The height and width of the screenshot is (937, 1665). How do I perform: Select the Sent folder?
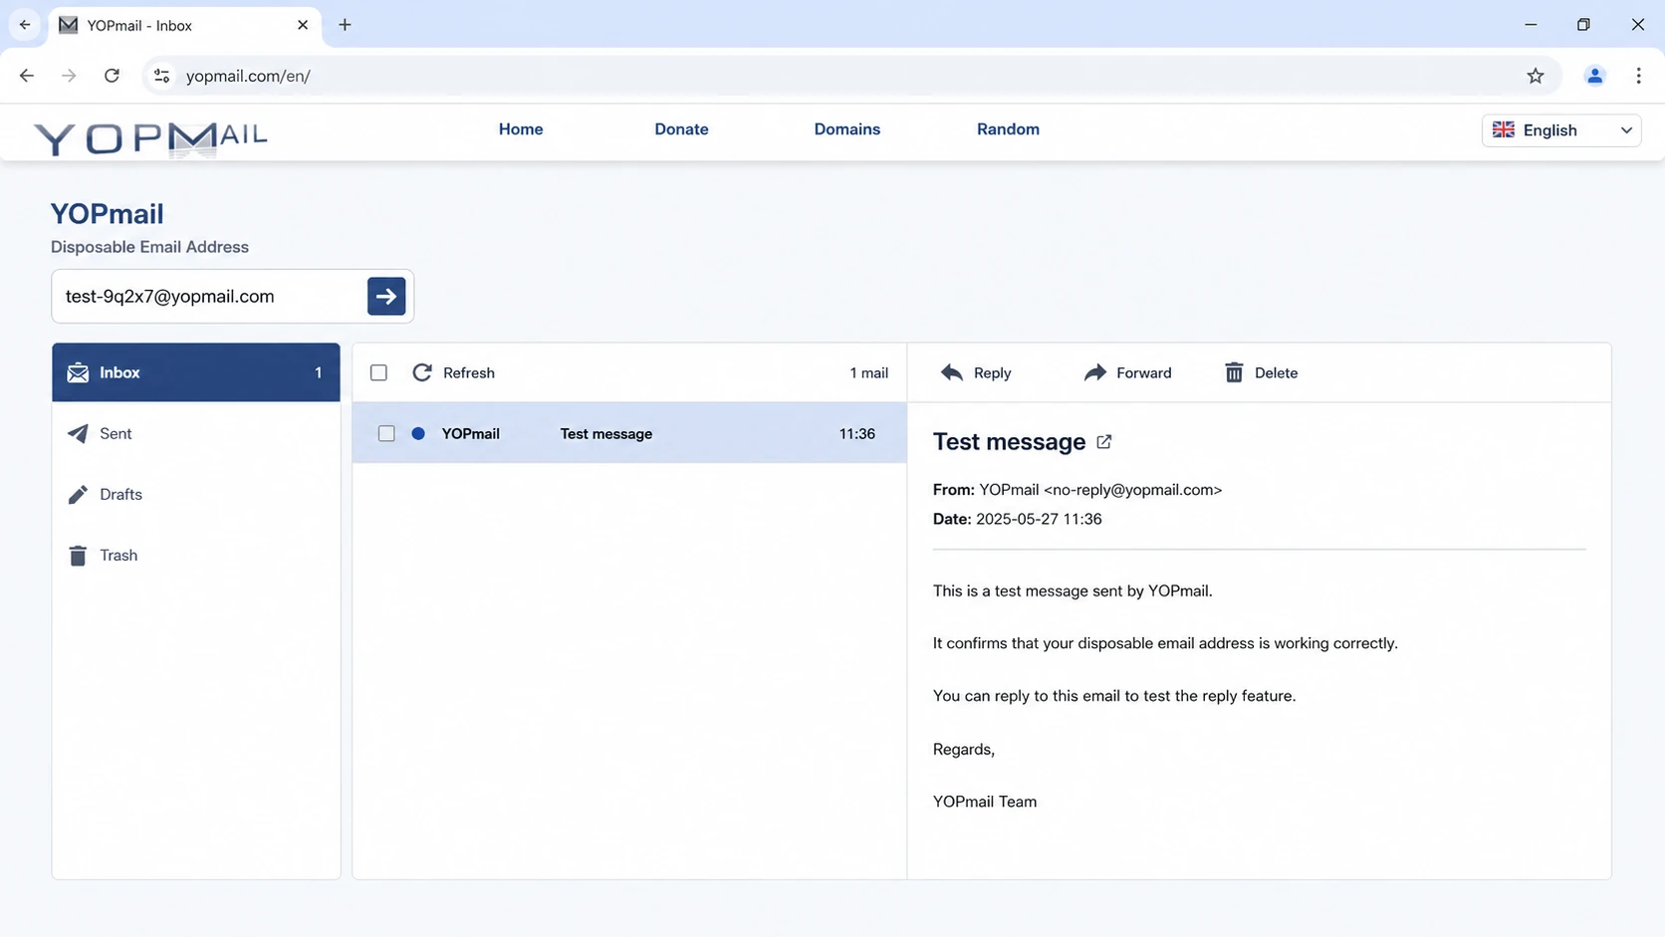[196, 433]
